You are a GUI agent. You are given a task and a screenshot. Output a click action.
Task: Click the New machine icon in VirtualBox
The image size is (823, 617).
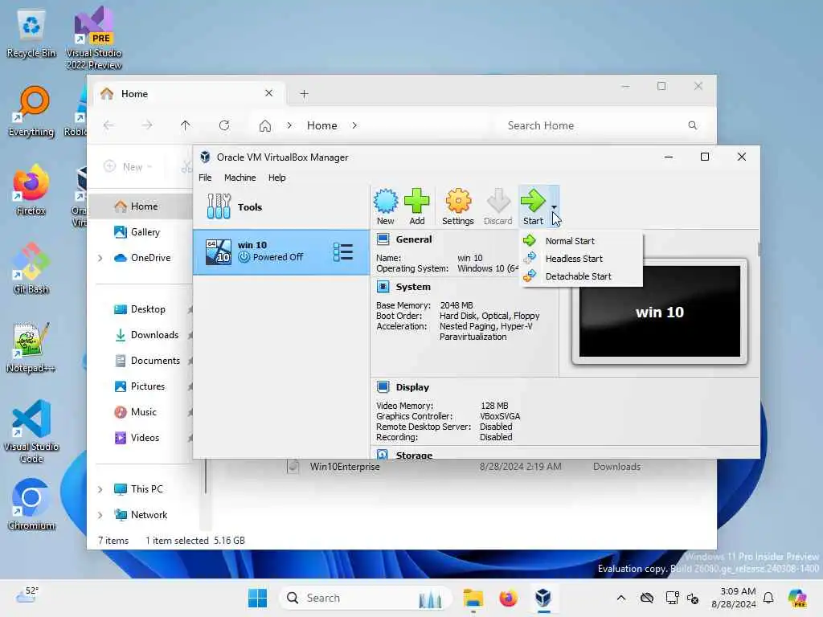386,202
